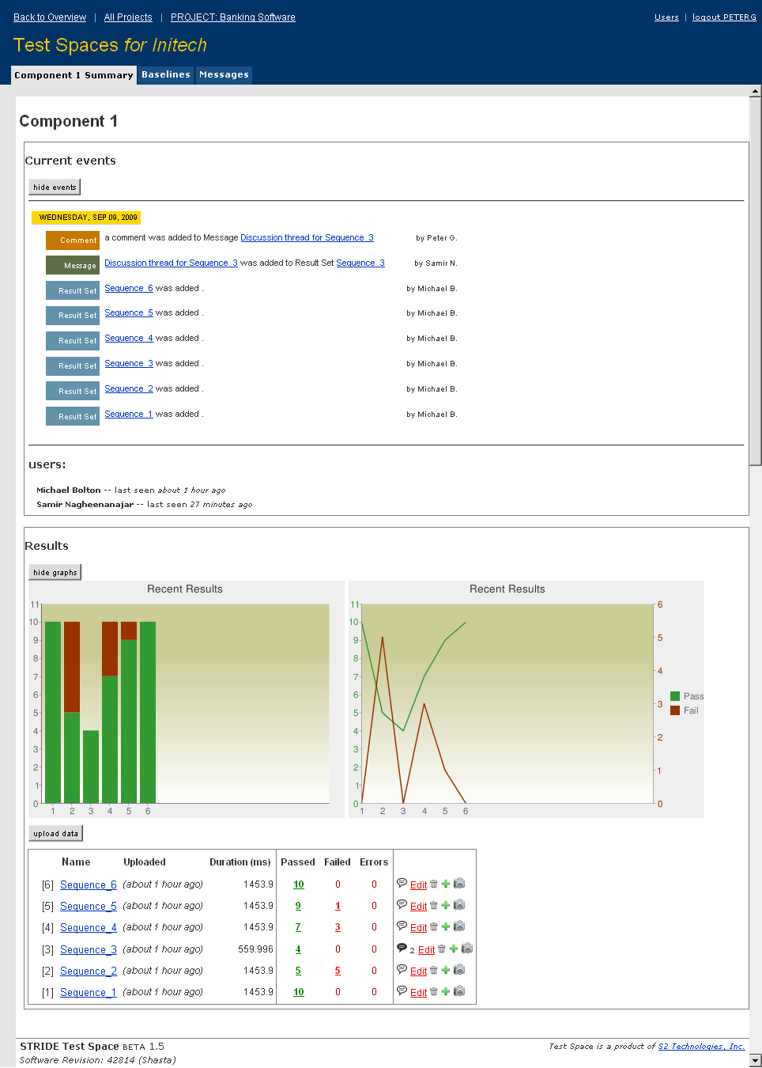Switch to the Baselines tab

tap(166, 75)
